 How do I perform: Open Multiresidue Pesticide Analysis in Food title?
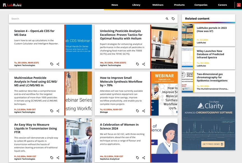(x=36, y=81)
